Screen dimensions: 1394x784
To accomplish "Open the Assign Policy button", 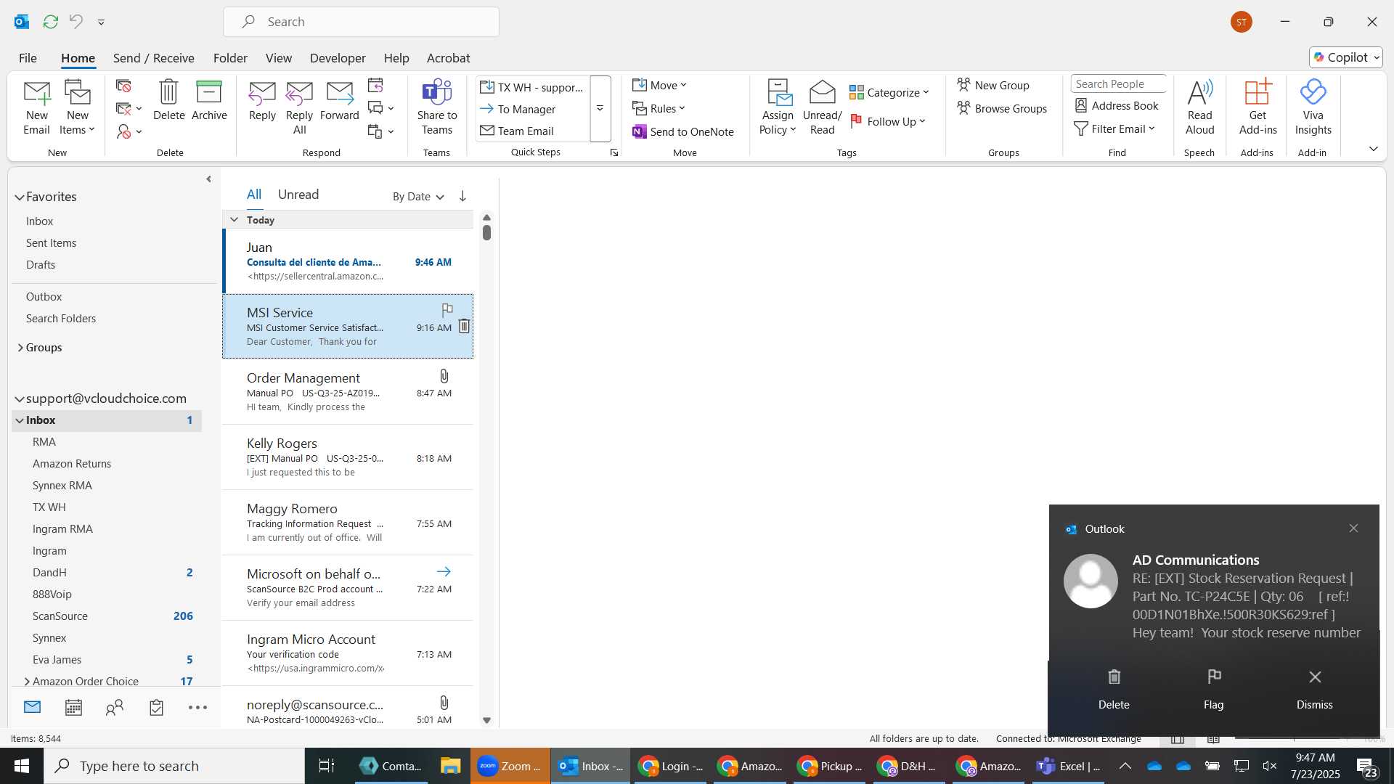I will coord(778,107).
